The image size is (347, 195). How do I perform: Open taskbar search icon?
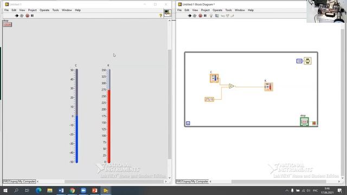pos(16,190)
